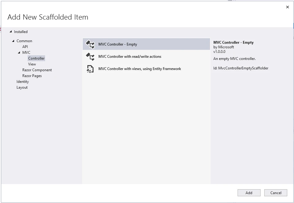294x203 pixels.
Task: Collapse the Common node arrow
Action: [13, 41]
